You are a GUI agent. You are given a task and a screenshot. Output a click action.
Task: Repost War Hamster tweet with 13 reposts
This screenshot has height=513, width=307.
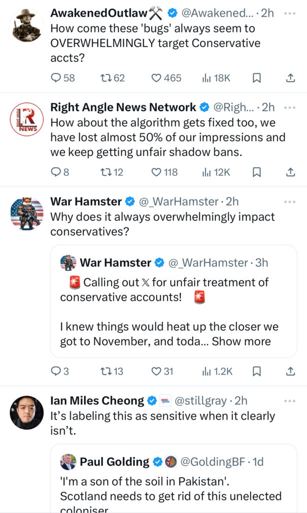pos(106,371)
